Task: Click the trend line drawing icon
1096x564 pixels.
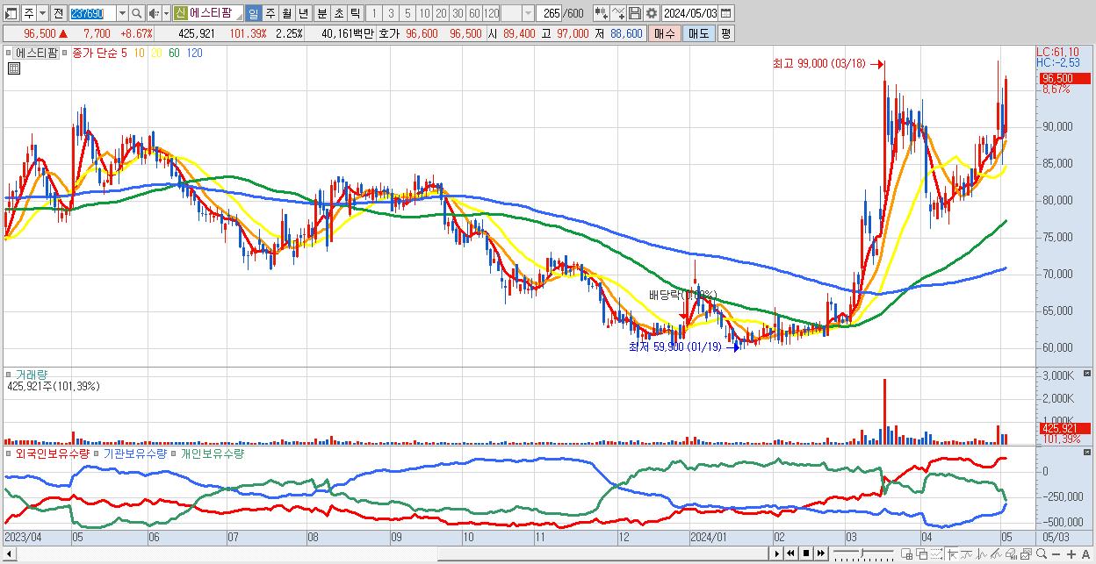Action: (967, 553)
